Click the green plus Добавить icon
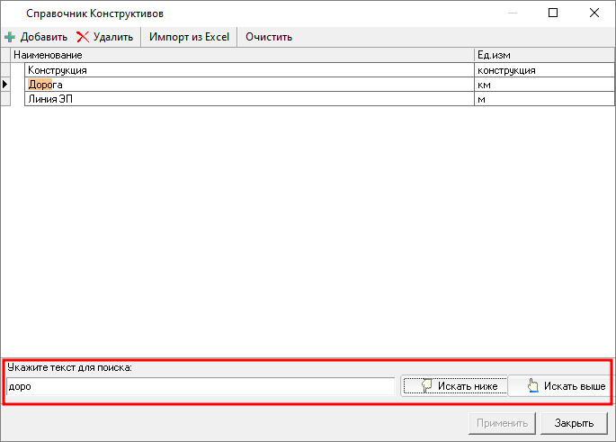 [x=11, y=37]
